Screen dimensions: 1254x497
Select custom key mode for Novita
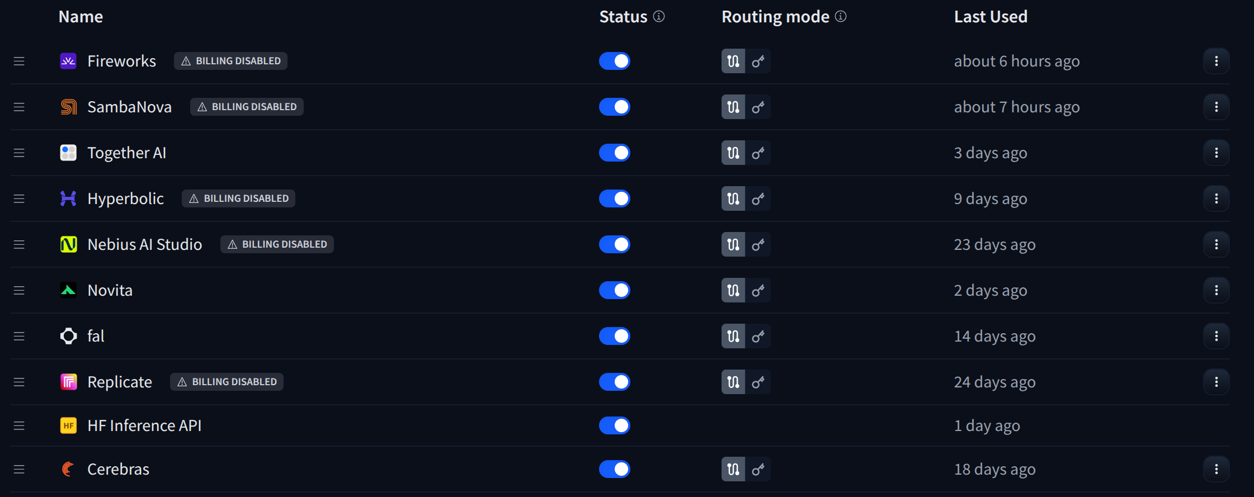coord(758,290)
